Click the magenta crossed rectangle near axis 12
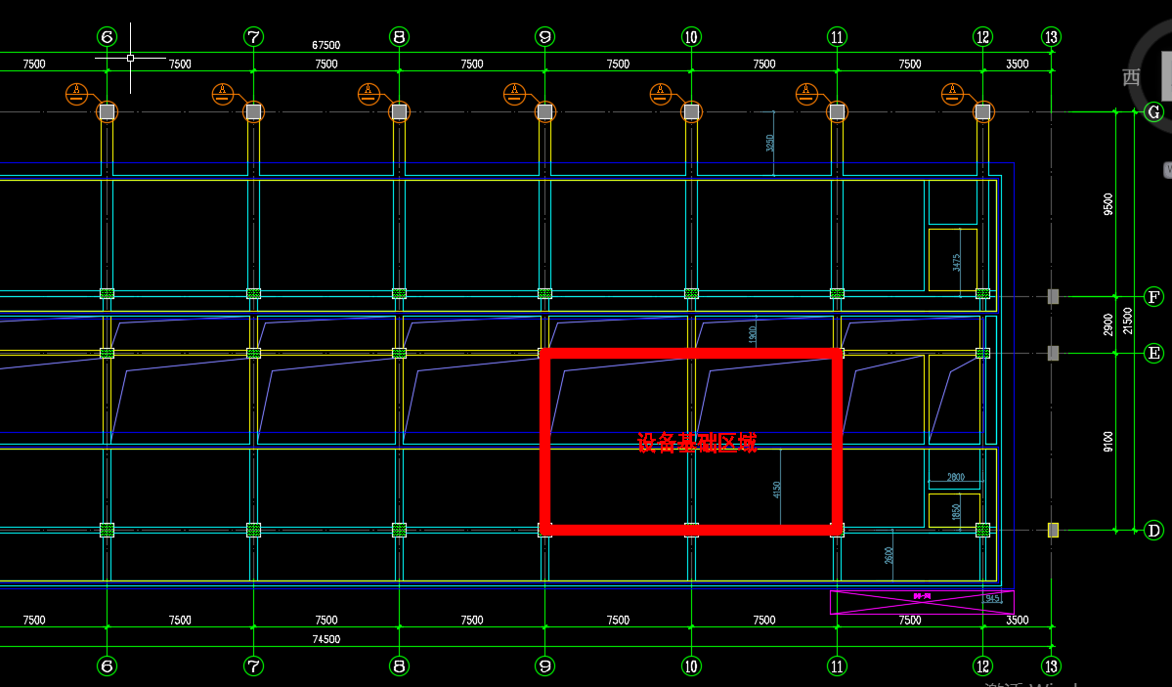 [921, 602]
